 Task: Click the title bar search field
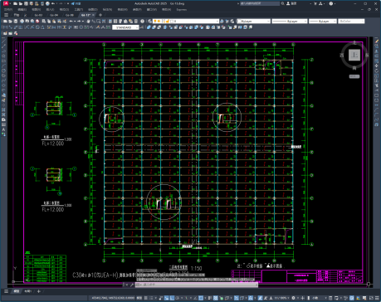point(260,3)
